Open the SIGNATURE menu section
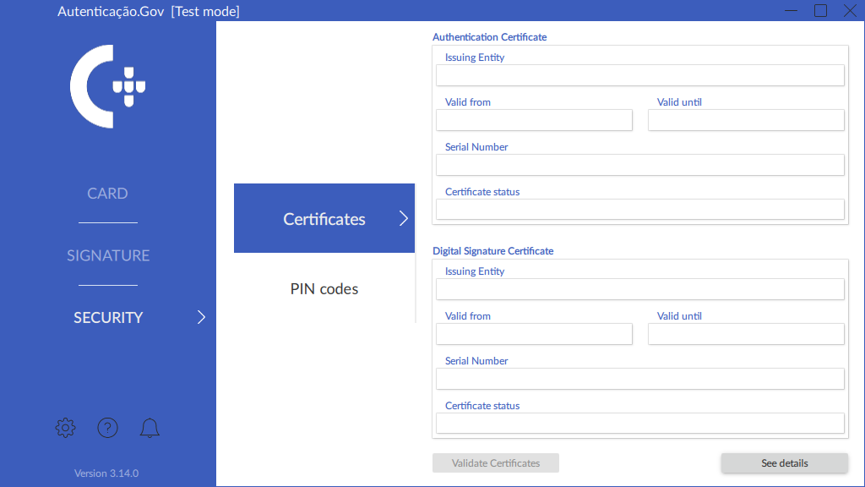The height and width of the screenshot is (487, 865). point(107,255)
